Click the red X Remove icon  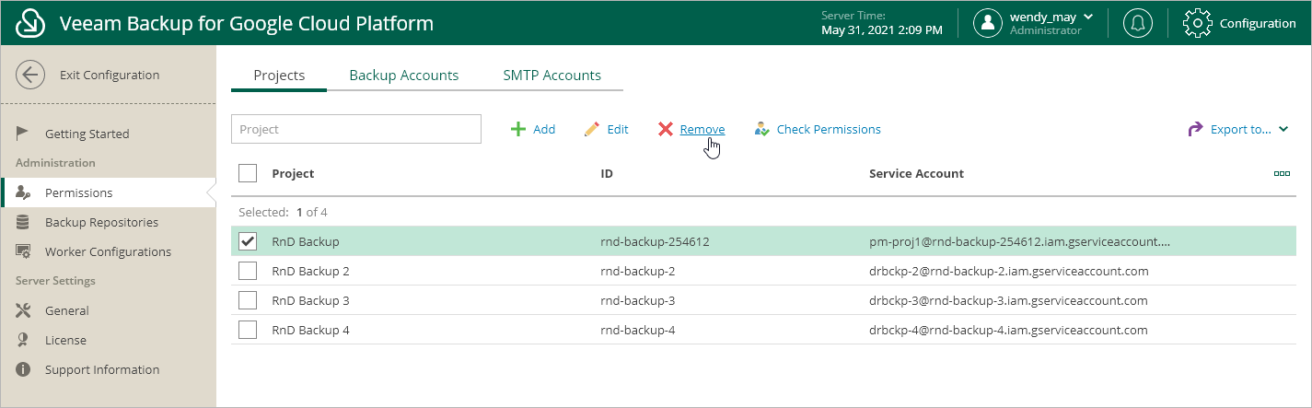[666, 129]
